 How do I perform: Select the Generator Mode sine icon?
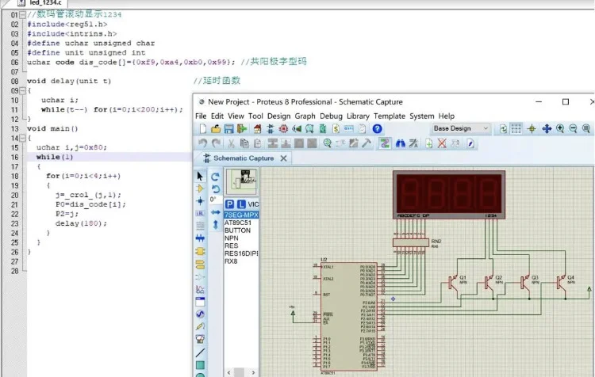(200, 314)
